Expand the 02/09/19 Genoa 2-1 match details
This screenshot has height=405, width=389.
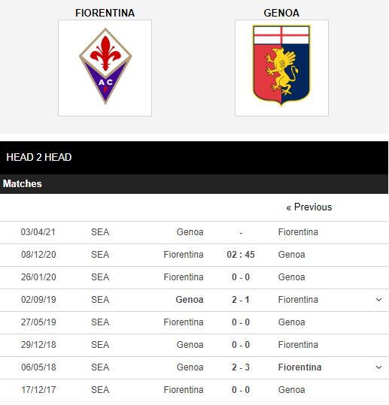(378, 300)
